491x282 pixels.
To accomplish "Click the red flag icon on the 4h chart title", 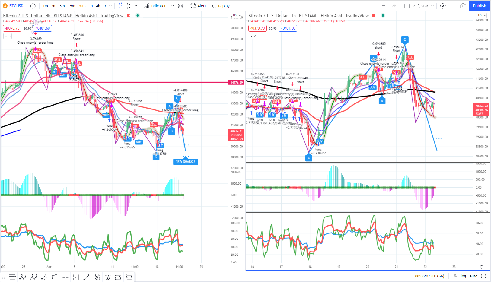I will [128, 16].
